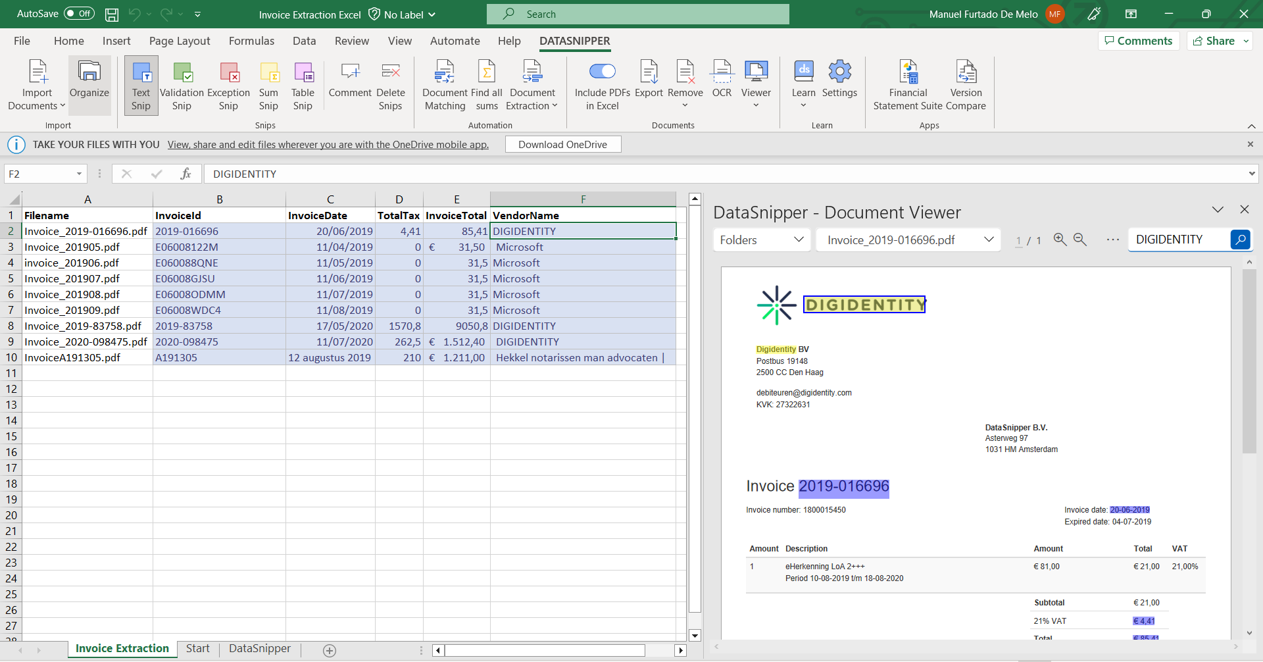Open the Learn menu
This screenshot has height=662, width=1263.
803,84
